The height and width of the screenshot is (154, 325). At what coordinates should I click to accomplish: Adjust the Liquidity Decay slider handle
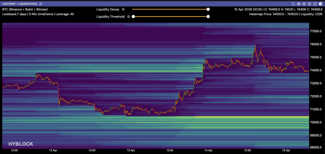point(208,9)
